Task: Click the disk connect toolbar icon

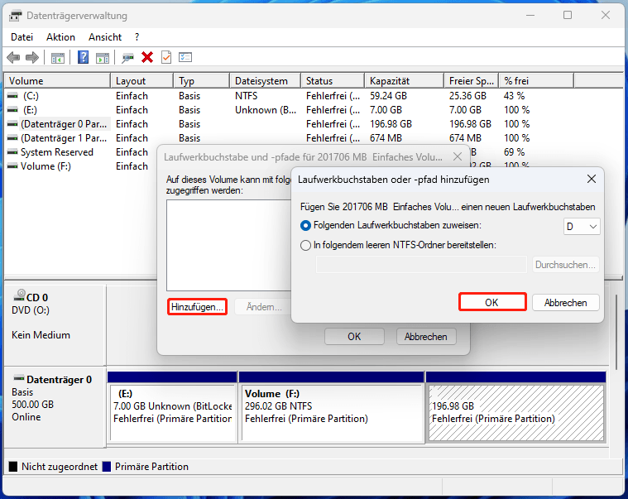Action: (x=127, y=57)
